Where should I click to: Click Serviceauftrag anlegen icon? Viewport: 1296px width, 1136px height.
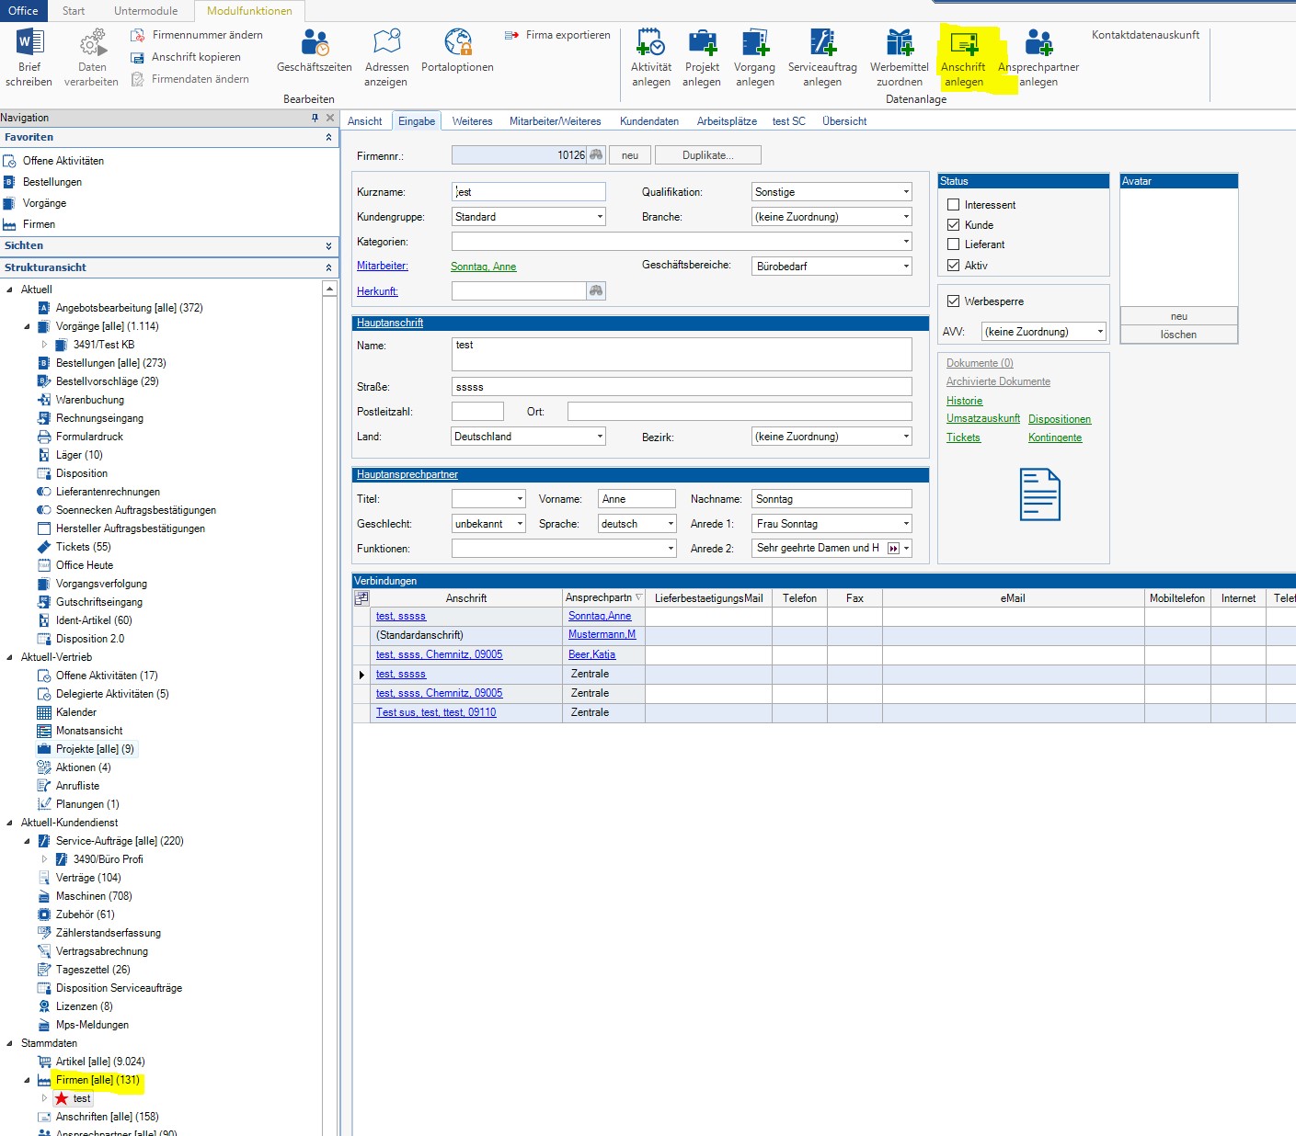click(822, 42)
